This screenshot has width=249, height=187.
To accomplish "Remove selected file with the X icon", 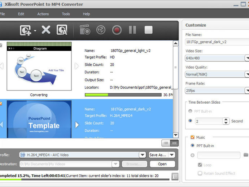I will [x=46, y=30].
